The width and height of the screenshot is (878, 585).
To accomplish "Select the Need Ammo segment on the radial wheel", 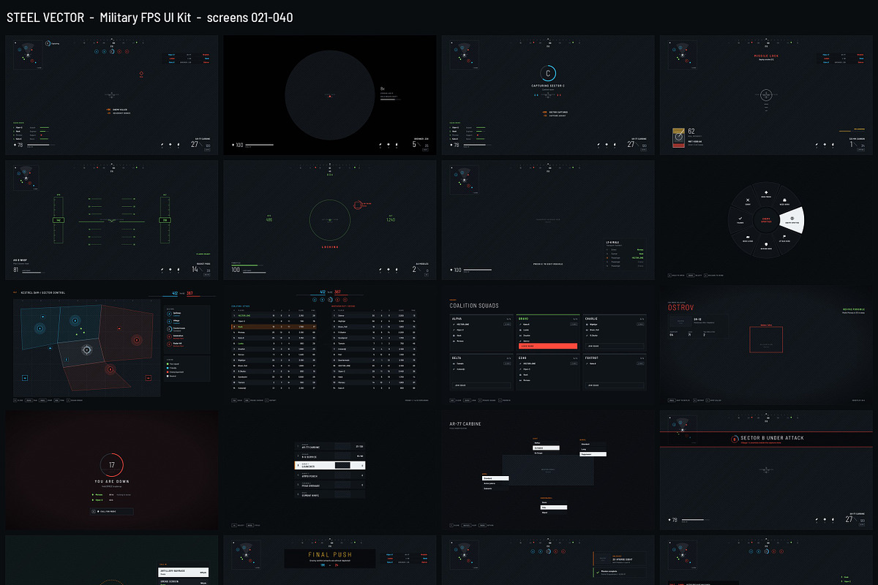I will [784, 202].
